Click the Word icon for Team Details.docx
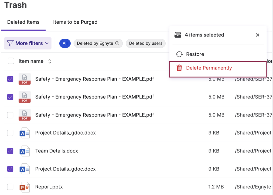The image size is (273, 195). click(24, 151)
